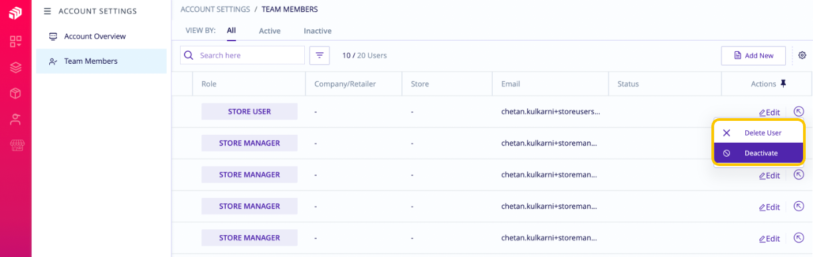The height and width of the screenshot is (257, 813).
Task: Choose Delete User in the popup menu
Action: [x=759, y=133]
